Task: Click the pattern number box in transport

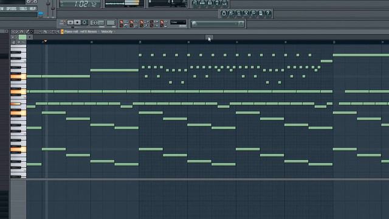Action: pyautogui.click(x=111, y=23)
